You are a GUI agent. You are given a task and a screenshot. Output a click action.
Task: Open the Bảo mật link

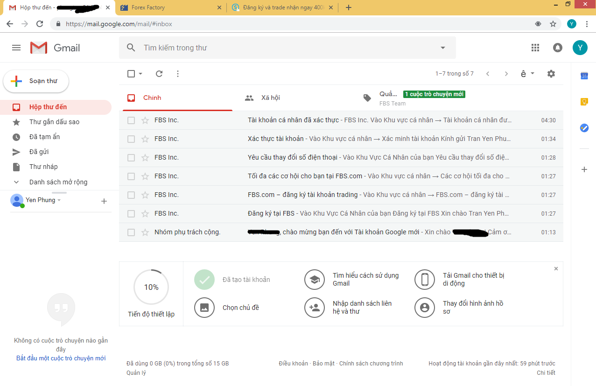(x=323, y=363)
